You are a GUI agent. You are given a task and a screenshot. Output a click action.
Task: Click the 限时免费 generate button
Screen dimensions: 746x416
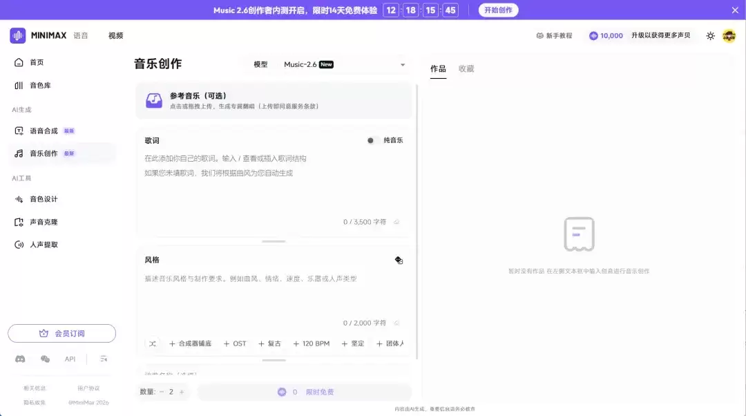point(305,392)
